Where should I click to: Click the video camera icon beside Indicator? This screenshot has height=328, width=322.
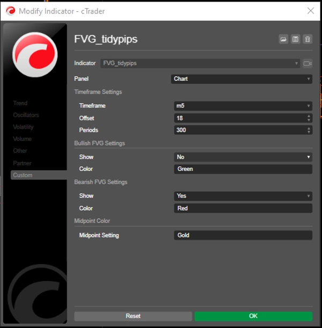308,63
